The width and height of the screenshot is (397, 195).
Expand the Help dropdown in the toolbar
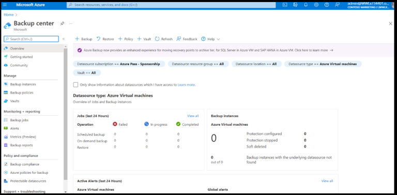211,39
